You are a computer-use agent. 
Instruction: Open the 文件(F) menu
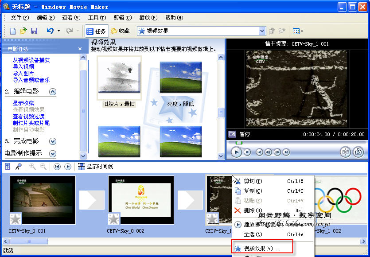coord(20,18)
